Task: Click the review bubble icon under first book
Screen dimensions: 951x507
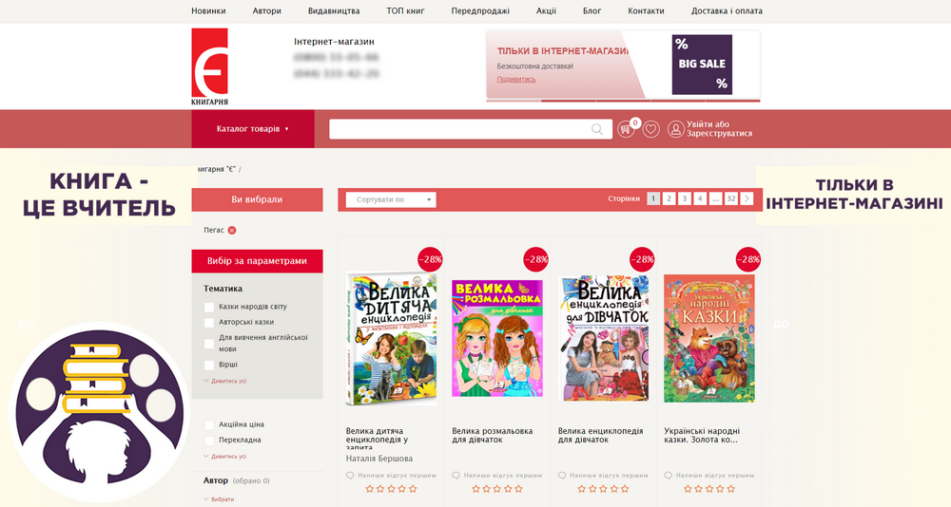Action: click(x=350, y=474)
